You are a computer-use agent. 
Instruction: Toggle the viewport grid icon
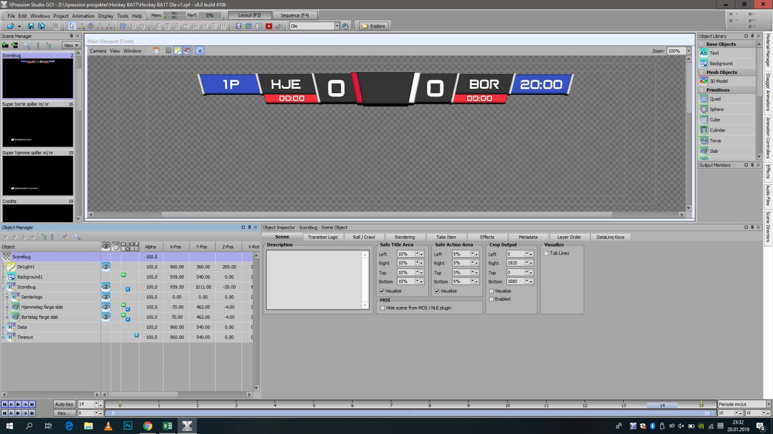[168, 50]
